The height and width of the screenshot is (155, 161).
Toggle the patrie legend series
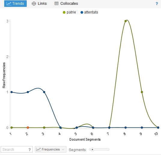(69, 12)
